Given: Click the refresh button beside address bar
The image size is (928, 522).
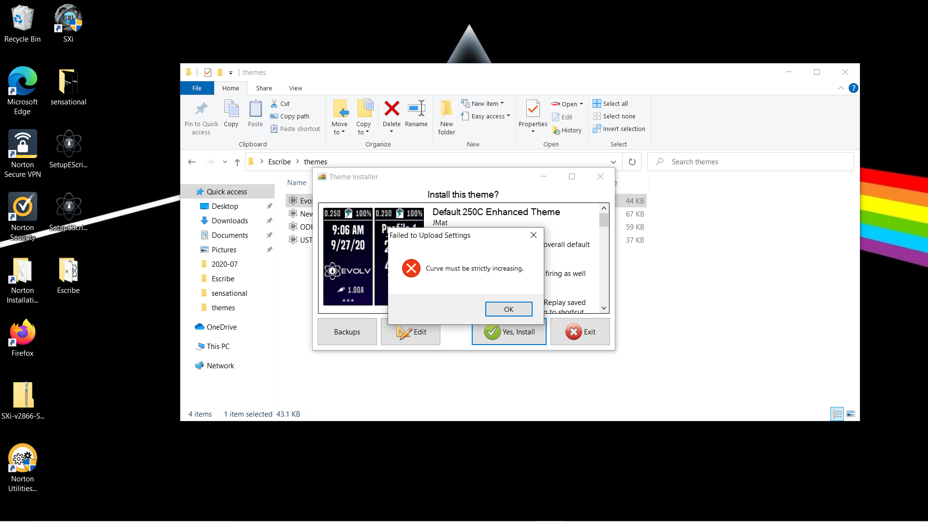Looking at the screenshot, I should 632,162.
